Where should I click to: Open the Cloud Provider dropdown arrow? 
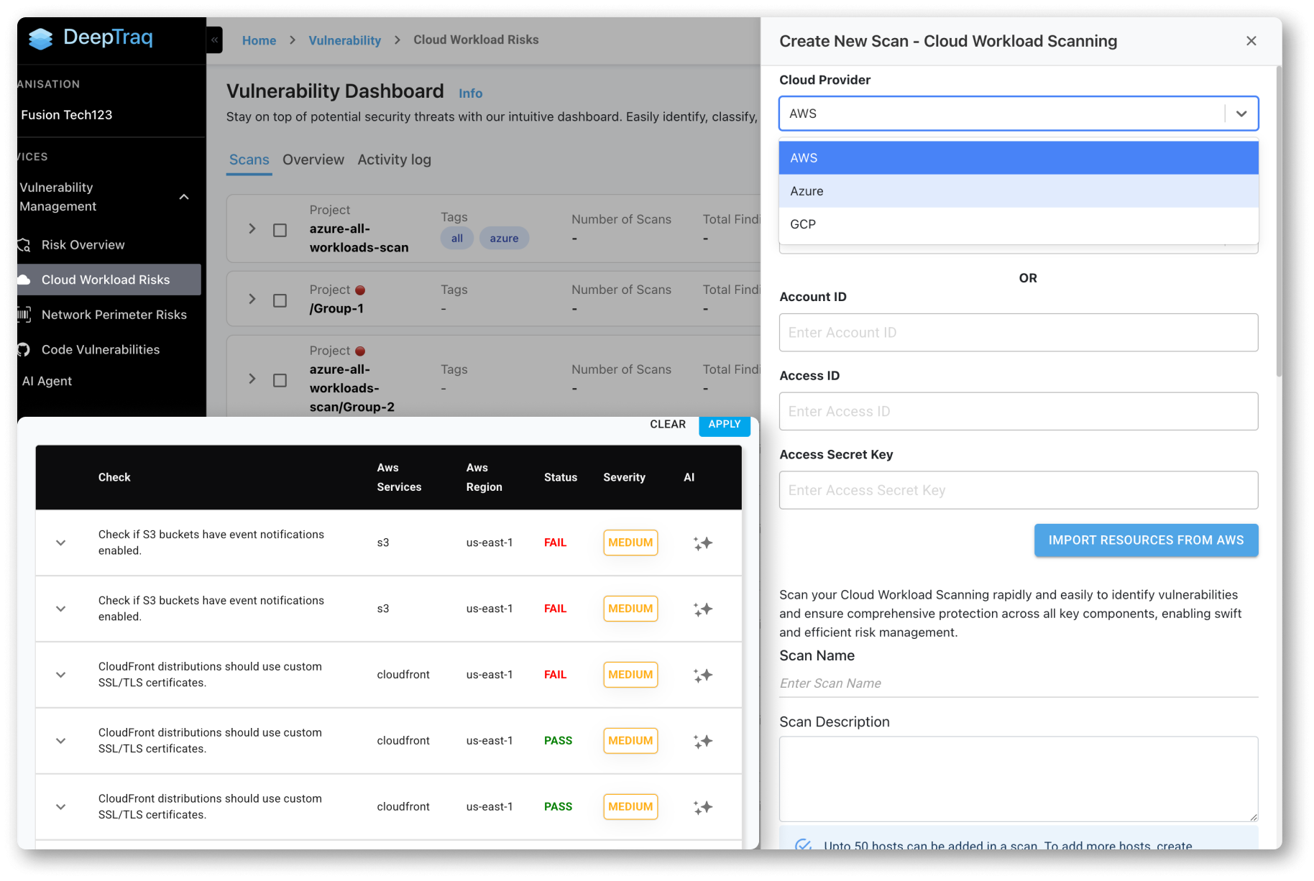point(1241,114)
